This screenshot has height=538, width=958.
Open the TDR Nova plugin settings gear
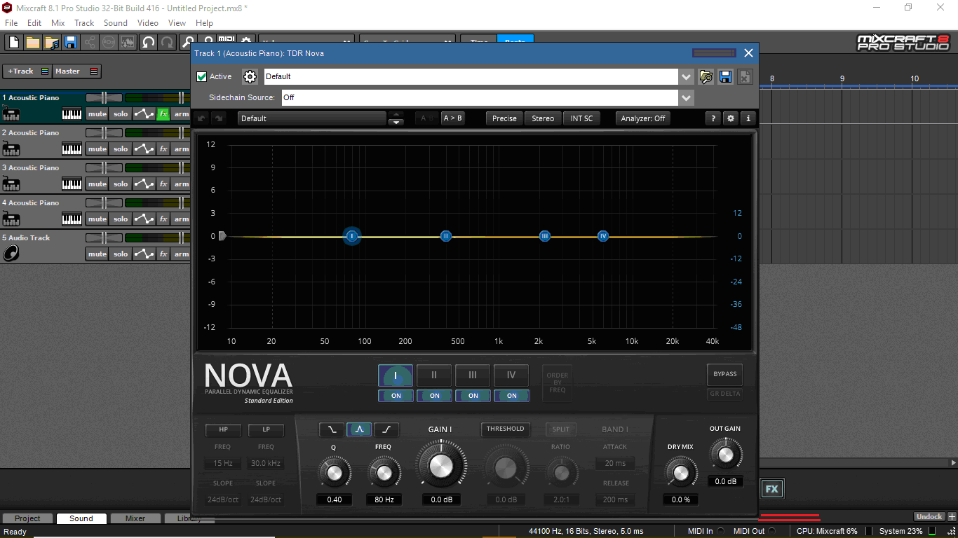250,76
